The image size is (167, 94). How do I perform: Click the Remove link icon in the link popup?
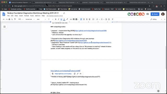(x=81, y=74)
